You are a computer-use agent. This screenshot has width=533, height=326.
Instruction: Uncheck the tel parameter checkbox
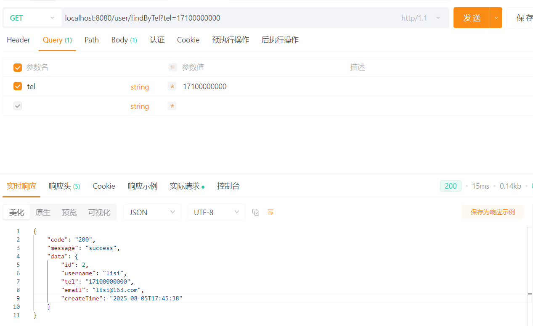(x=18, y=86)
